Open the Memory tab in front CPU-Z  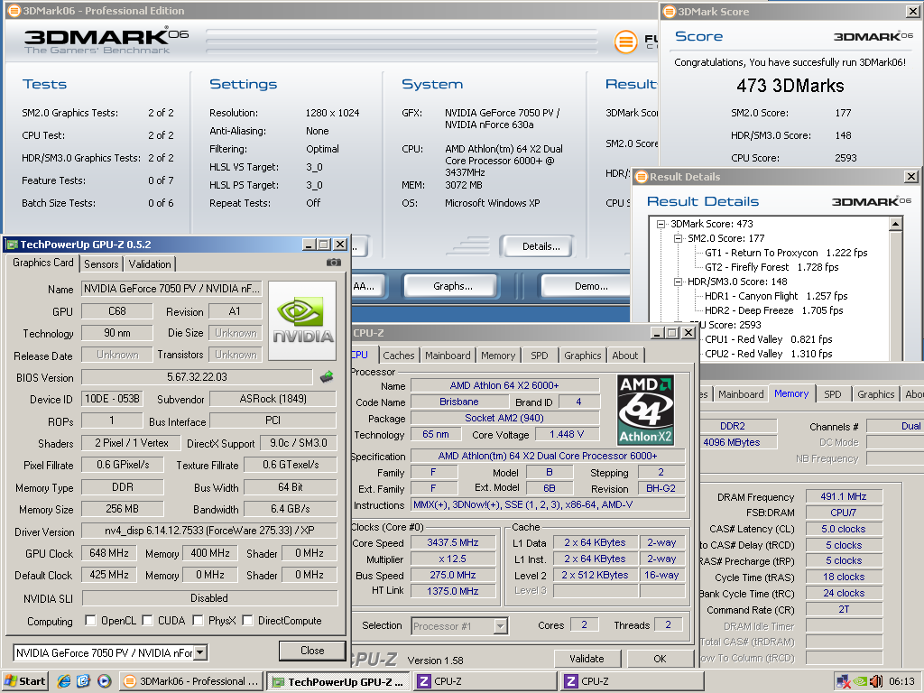tap(498, 356)
